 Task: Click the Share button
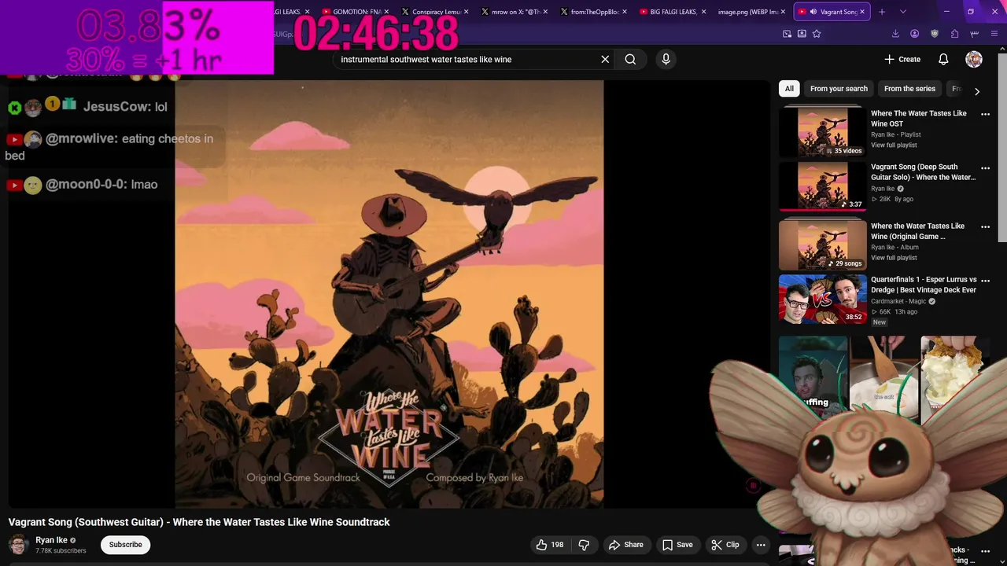[626, 545]
